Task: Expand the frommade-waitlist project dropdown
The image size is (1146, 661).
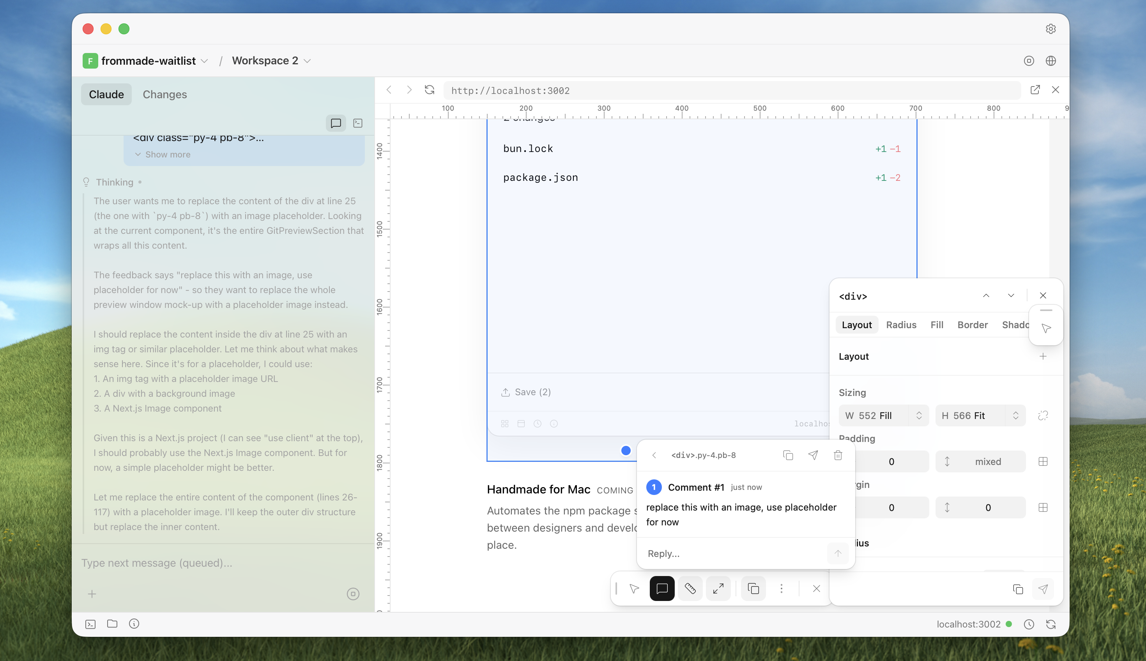Action: 205,61
